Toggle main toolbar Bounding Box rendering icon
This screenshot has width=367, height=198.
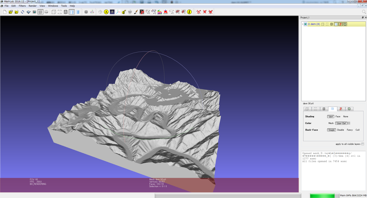tap(54, 12)
